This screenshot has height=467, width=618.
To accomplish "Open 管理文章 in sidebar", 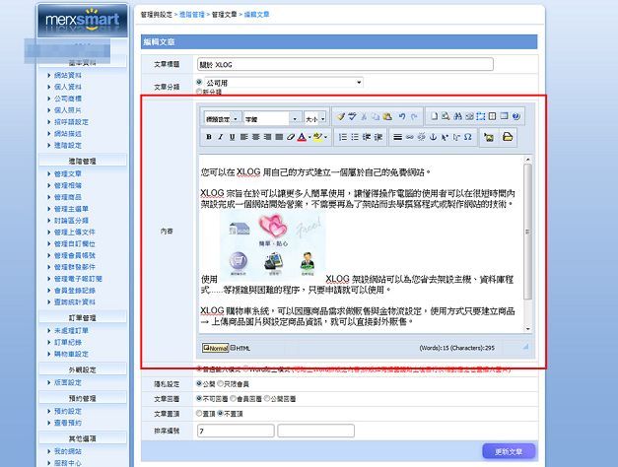I will pos(67,173).
